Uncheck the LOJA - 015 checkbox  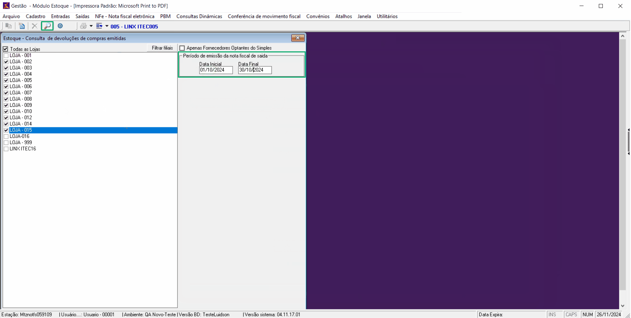(x=6, y=130)
